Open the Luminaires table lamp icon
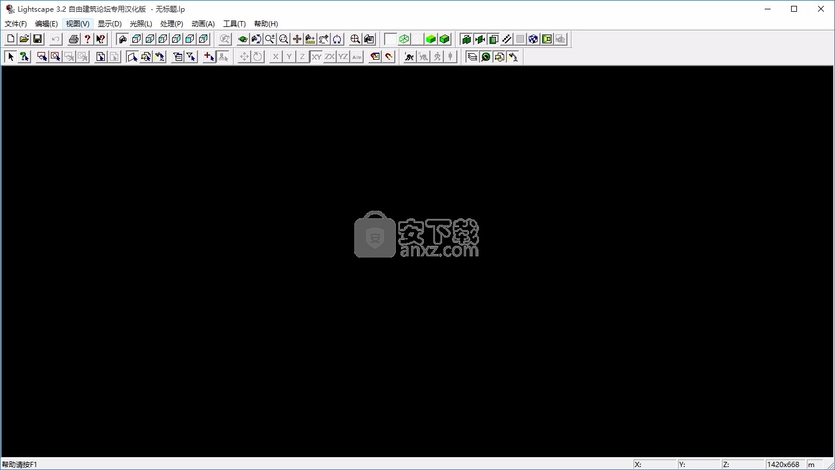This screenshot has height=470, width=835. pyautogui.click(x=513, y=57)
